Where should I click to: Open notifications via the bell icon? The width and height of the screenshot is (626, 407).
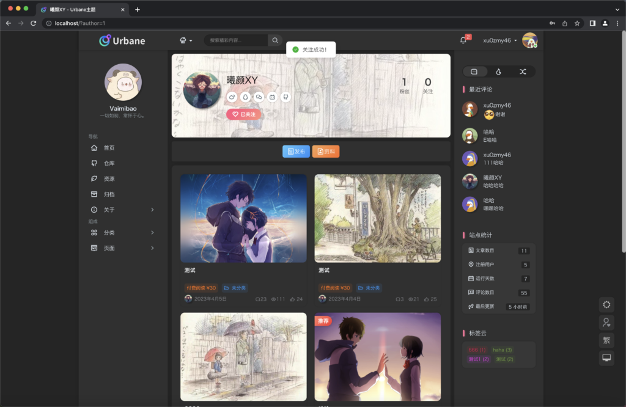(463, 39)
